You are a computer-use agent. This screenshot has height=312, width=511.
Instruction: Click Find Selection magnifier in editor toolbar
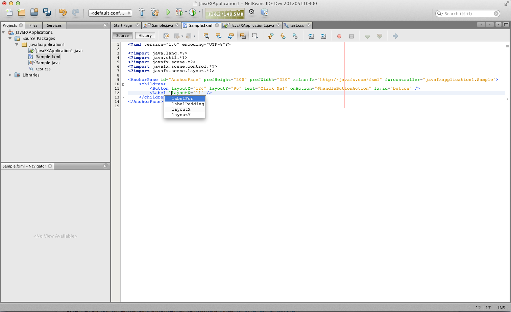pos(206,36)
